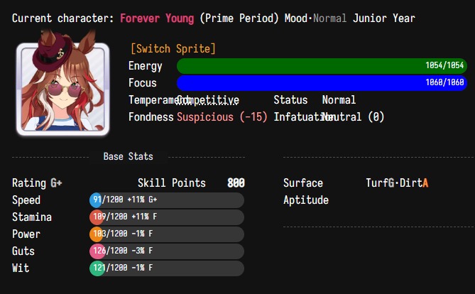Click the Mood Normal indicator
Viewport: 475px width, 294px height.
[315, 18]
